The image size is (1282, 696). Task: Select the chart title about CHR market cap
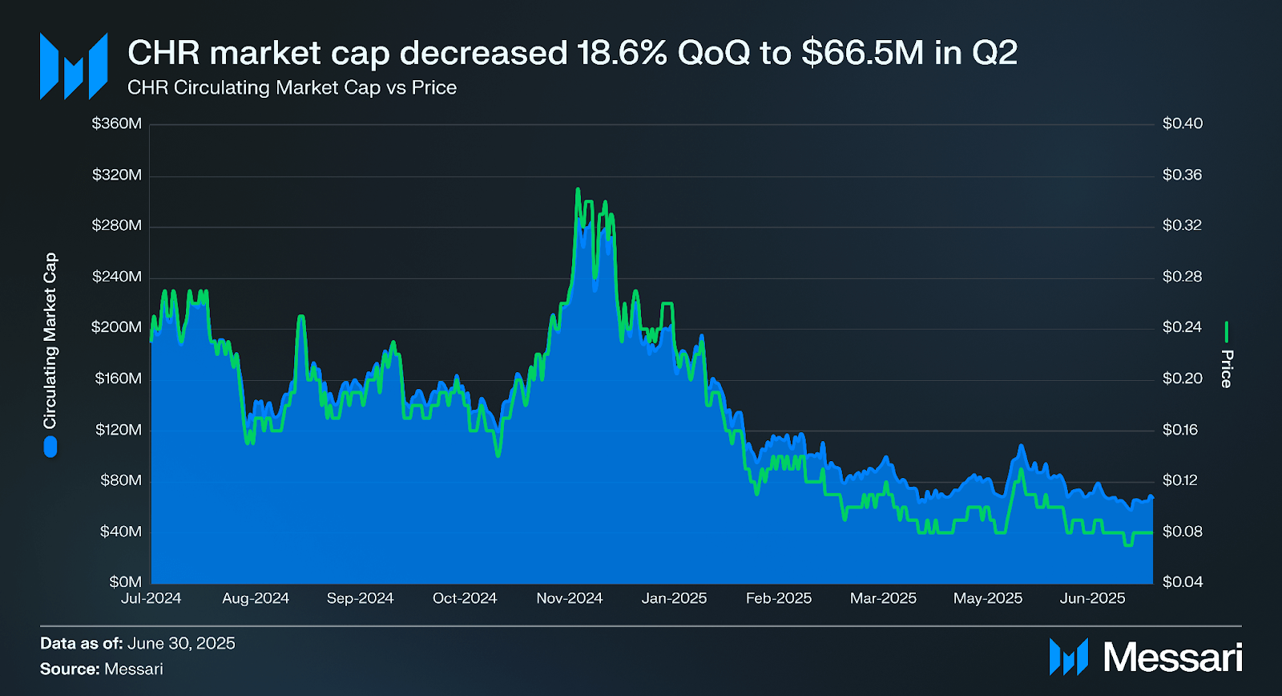572,53
